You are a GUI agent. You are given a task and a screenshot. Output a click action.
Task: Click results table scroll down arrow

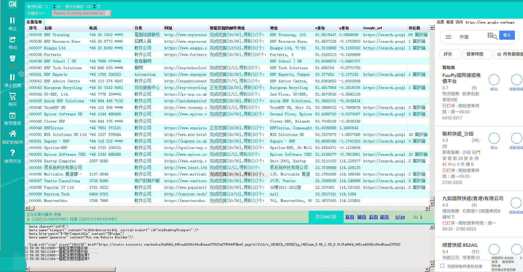(x=432, y=203)
